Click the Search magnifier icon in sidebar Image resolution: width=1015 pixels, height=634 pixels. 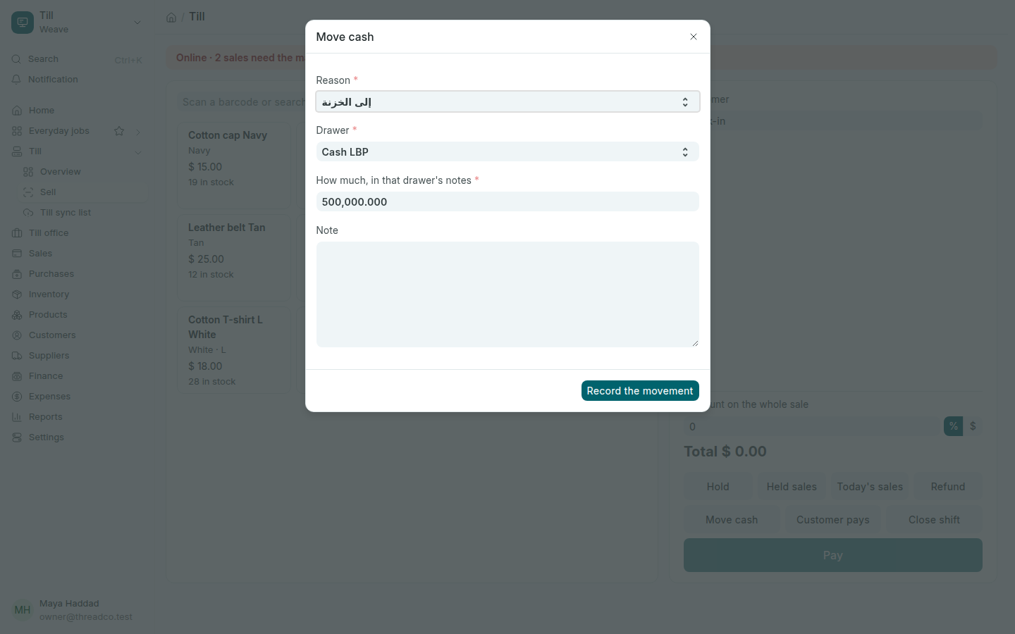[x=16, y=59]
